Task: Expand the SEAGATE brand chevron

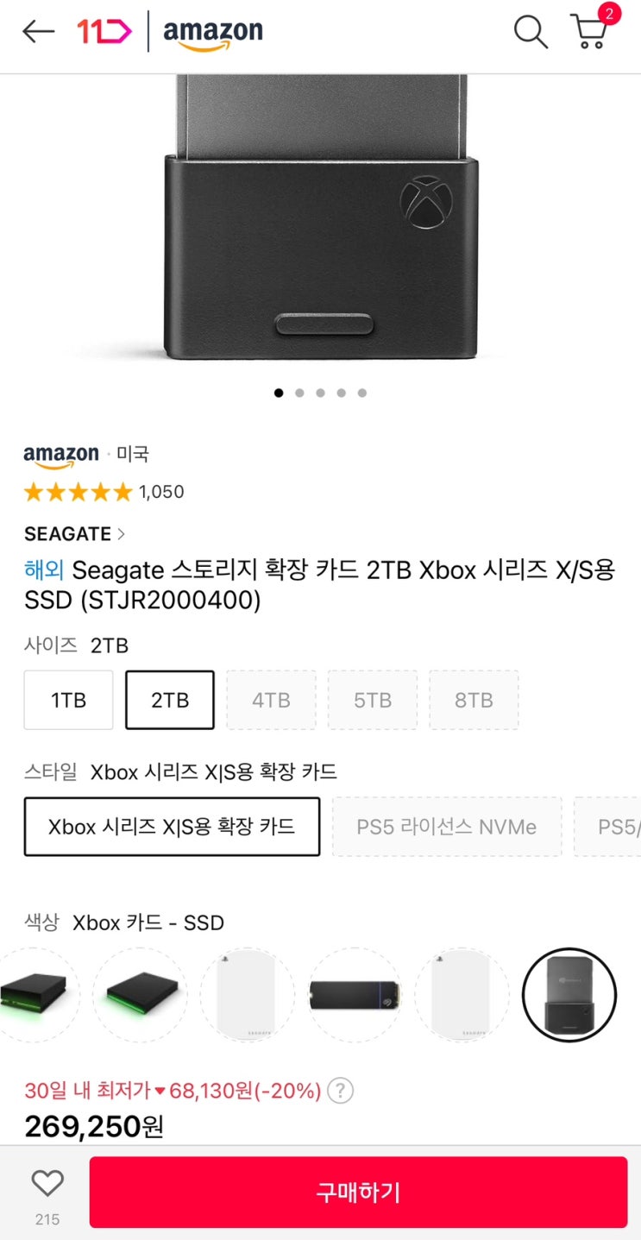Action: [121, 534]
